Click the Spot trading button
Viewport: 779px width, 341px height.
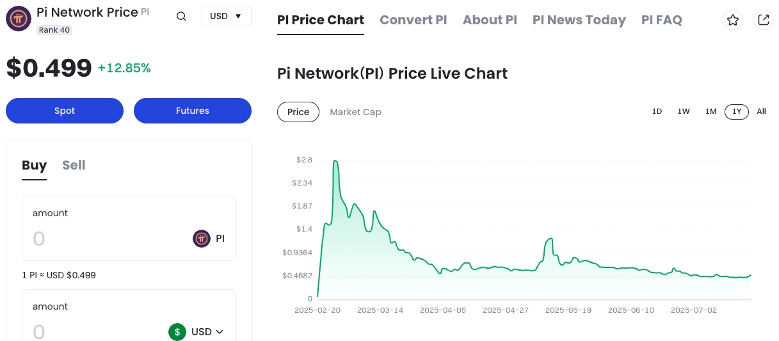[65, 111]
